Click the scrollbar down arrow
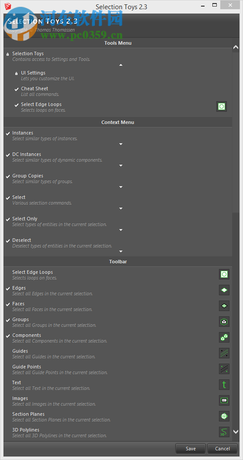 point(236,432)
